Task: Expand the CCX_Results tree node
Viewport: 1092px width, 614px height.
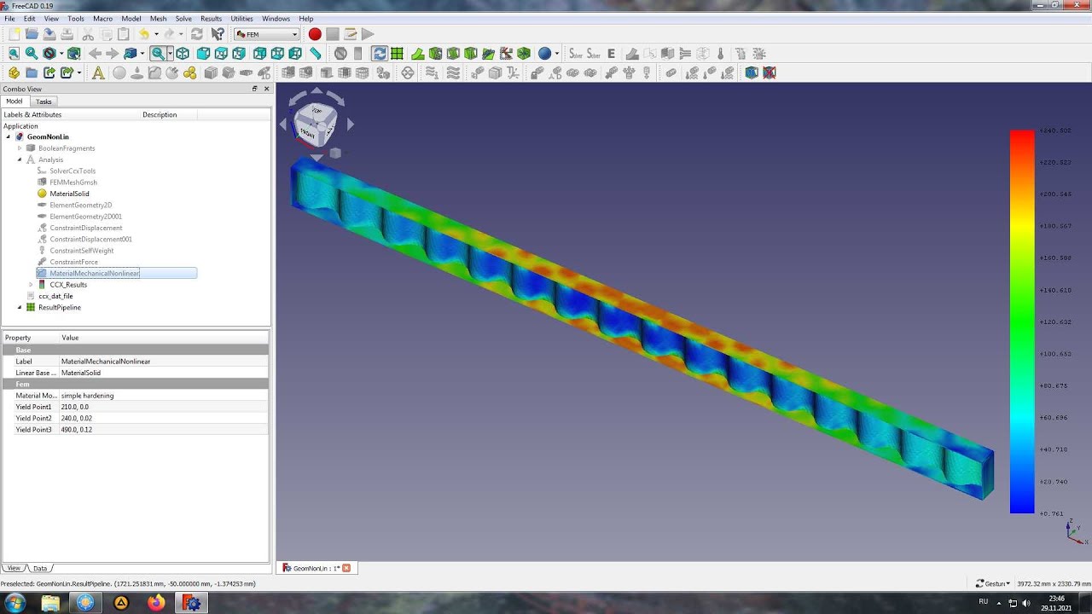Action: tap(31, 285)
